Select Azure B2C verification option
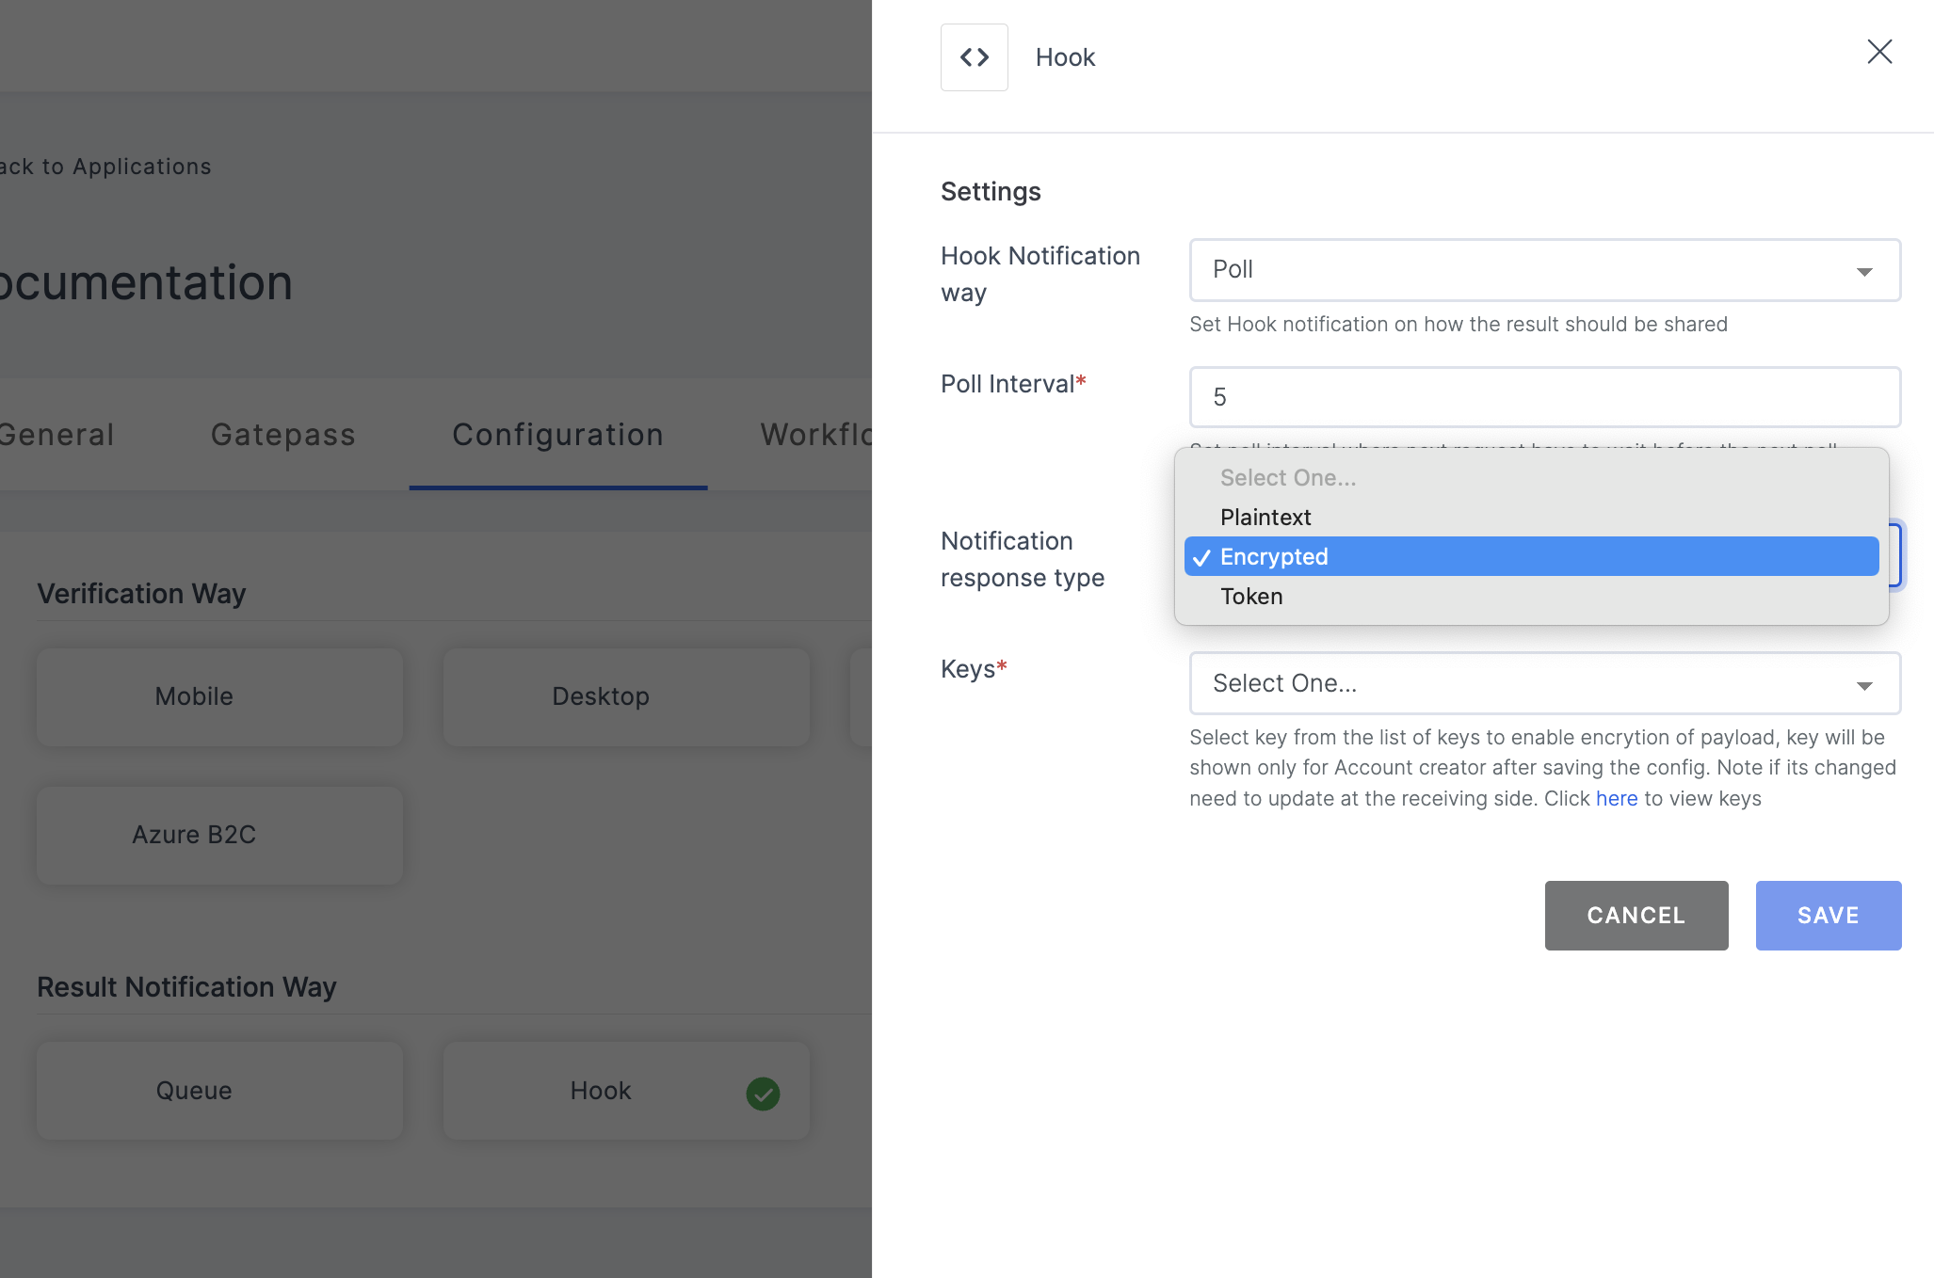The height and width of the screenshot is (1278, 1934). [x=193, y=835]
